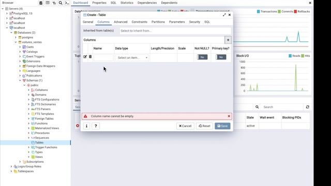Click the Reset button
The height and width of the screenshot is (186, 331).
pos(204,126)
